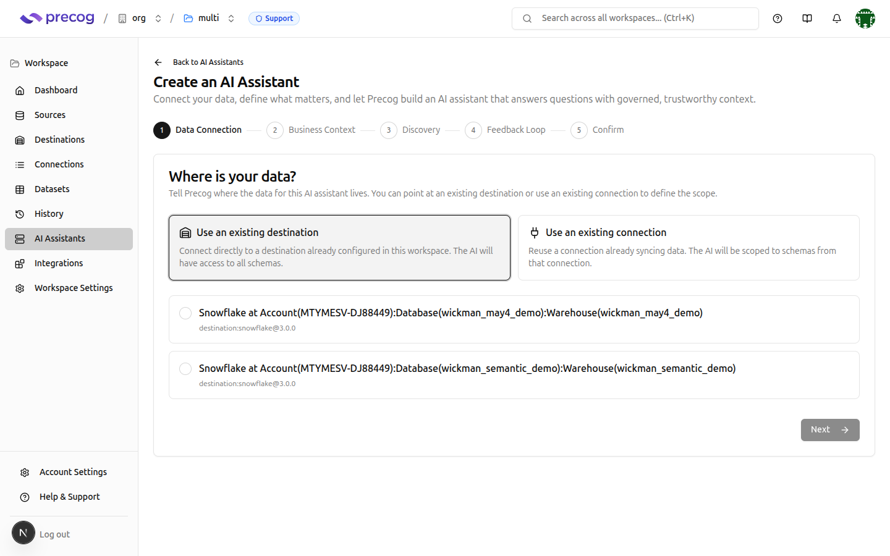Open the notifications bell
This screenshot has width=890, height=556.
coord(837,19)
